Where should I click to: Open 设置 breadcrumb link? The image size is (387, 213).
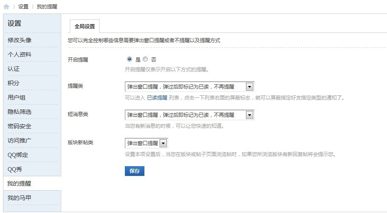(23, 7)
